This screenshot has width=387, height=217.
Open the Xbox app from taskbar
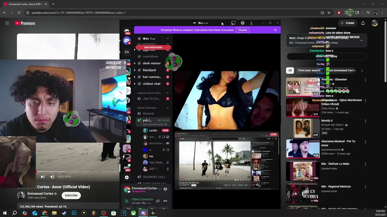point(133,213)
